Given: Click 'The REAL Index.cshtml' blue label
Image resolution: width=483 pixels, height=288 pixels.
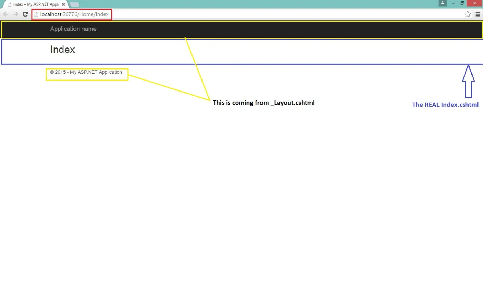Looking at the screenshot, I should pyautogui.click(x=445, y=105).
